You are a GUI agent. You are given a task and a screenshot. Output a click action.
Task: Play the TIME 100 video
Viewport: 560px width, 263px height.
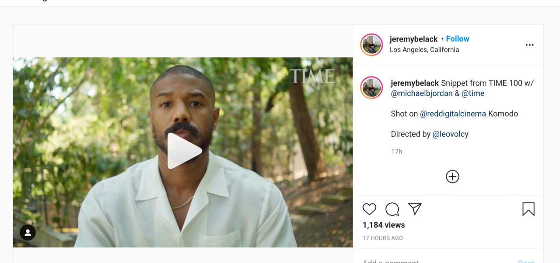click(185, 151)
